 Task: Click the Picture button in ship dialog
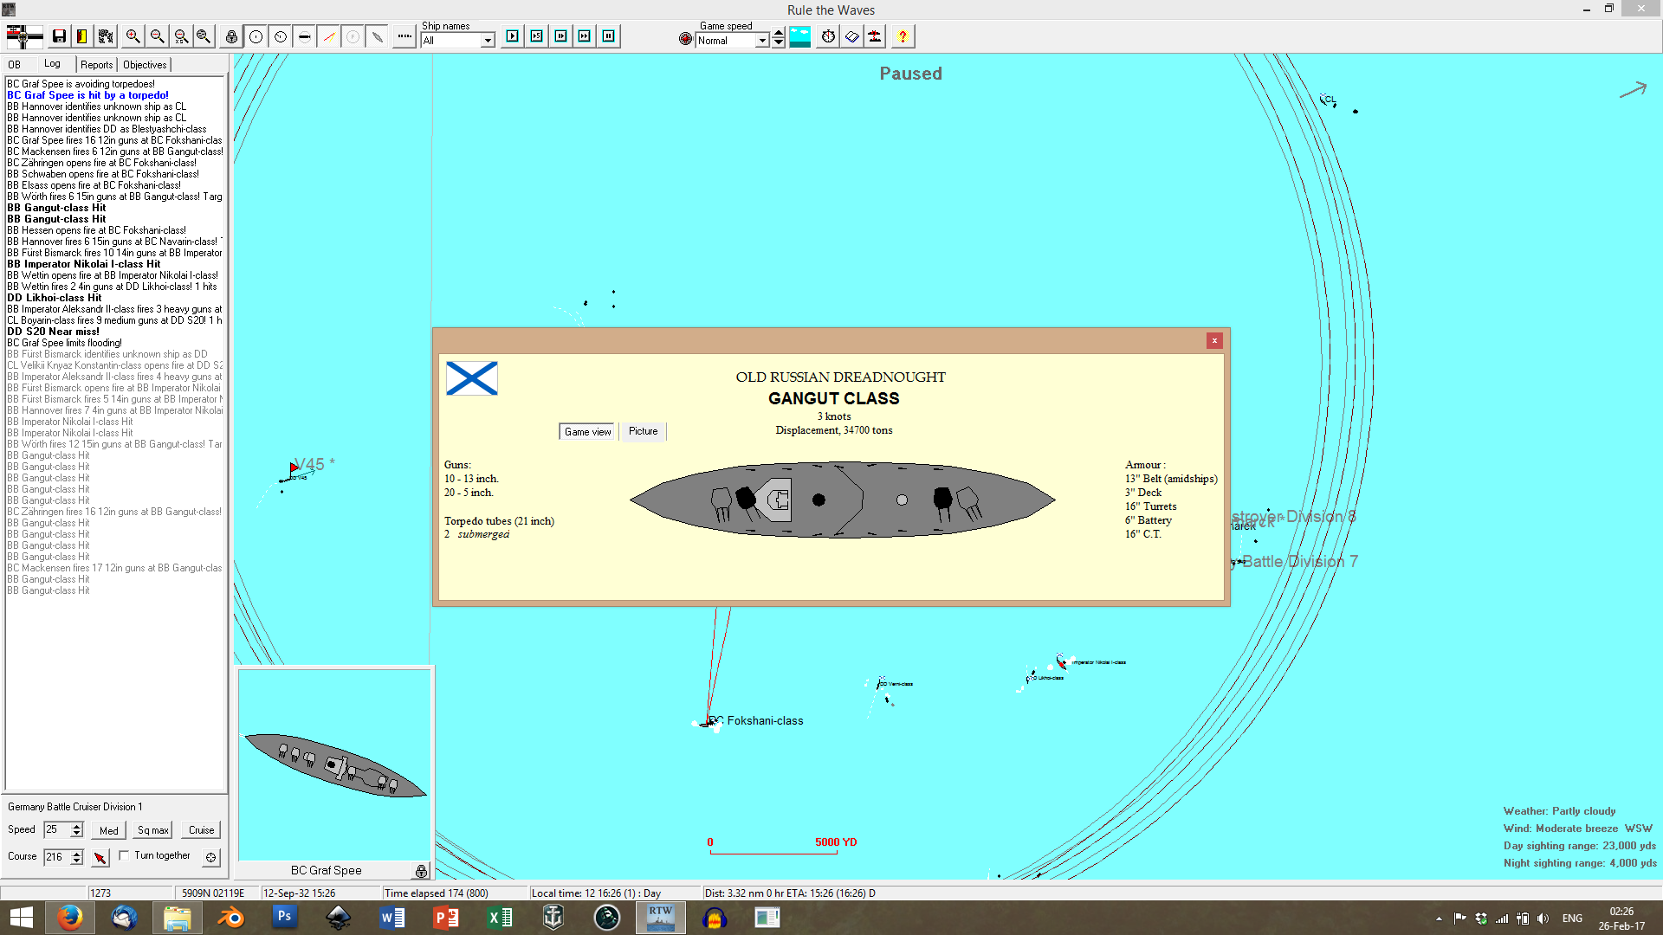click(x=643, y=431)
